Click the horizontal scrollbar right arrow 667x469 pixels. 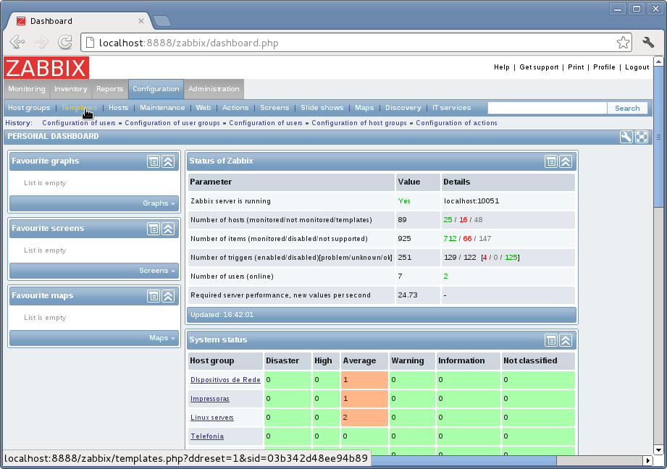pos(647,460)
